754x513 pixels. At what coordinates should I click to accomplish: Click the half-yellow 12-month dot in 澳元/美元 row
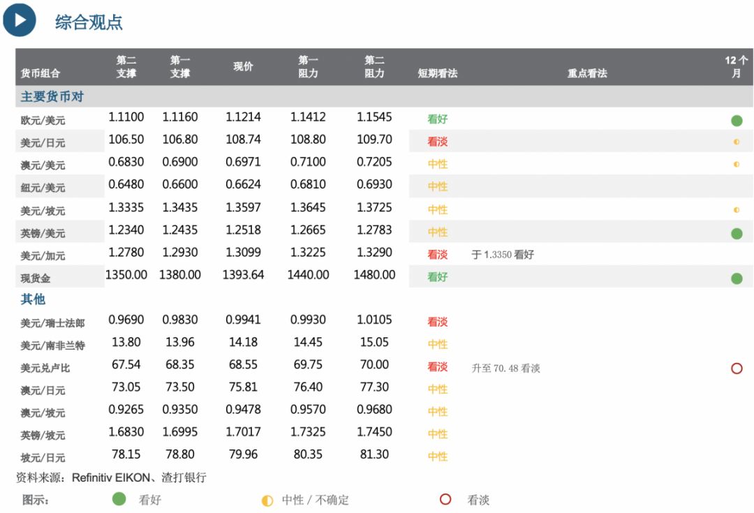pos(737,165)
